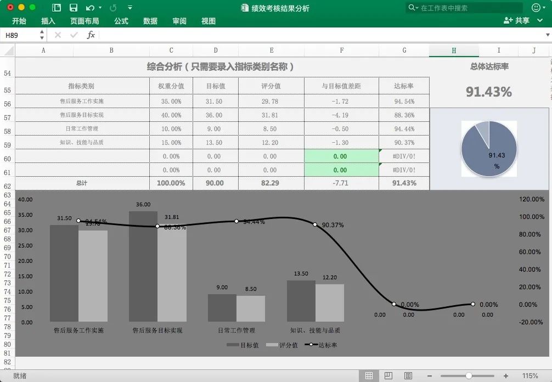The width and height of the screenshot is (552, 382).
Task: Switch to Page Layout view
Action: tap(388, 376)
